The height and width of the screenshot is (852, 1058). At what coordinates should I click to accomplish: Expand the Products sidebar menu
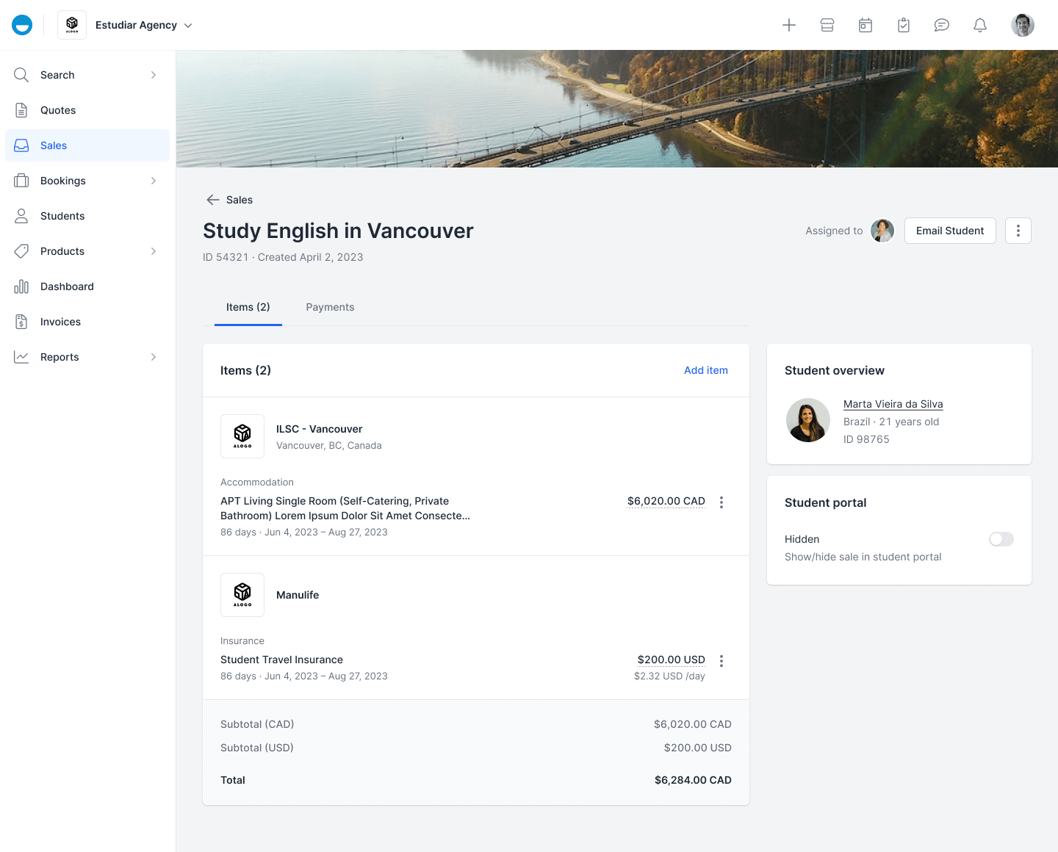click(x=154, y=251)
